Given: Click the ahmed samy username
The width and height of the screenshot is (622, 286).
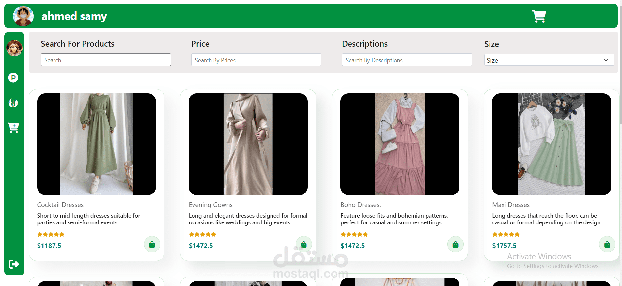Looking at the screenshot, I should 74,16.
